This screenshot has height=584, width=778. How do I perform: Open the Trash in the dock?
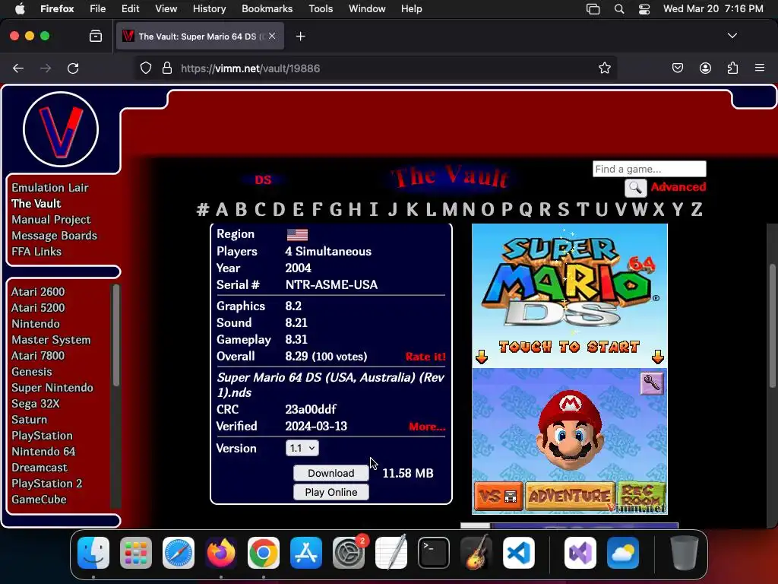[685, 553]
